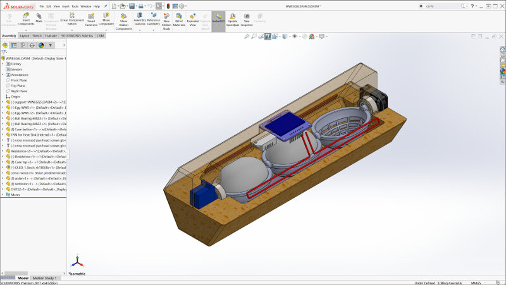Select the Exploded View tool

(193, 20)
